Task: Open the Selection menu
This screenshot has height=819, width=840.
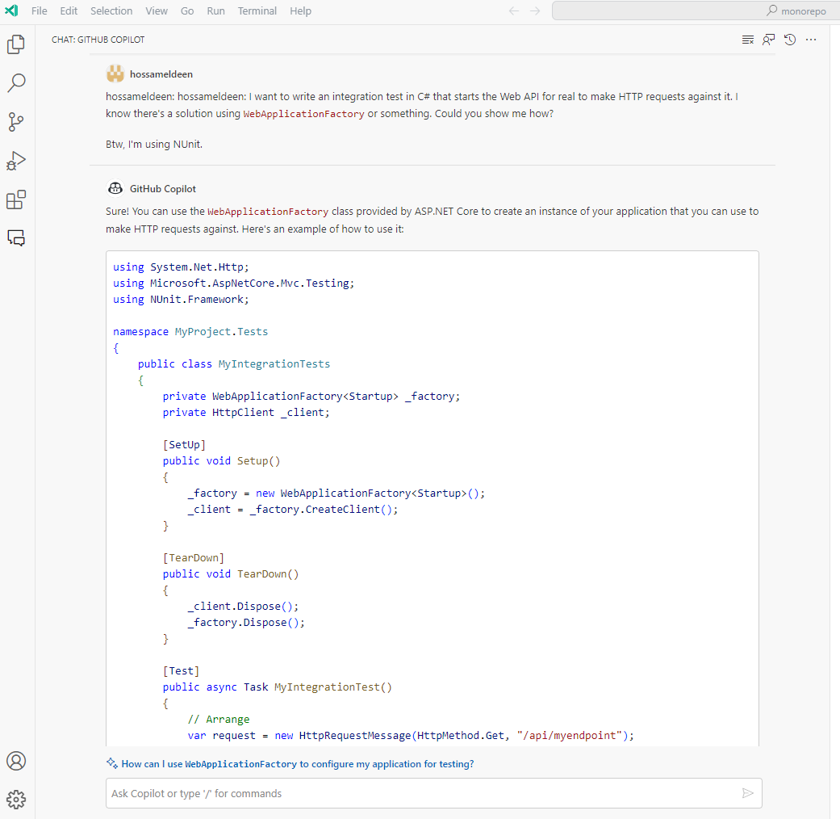Action: [x=111, y=10]
